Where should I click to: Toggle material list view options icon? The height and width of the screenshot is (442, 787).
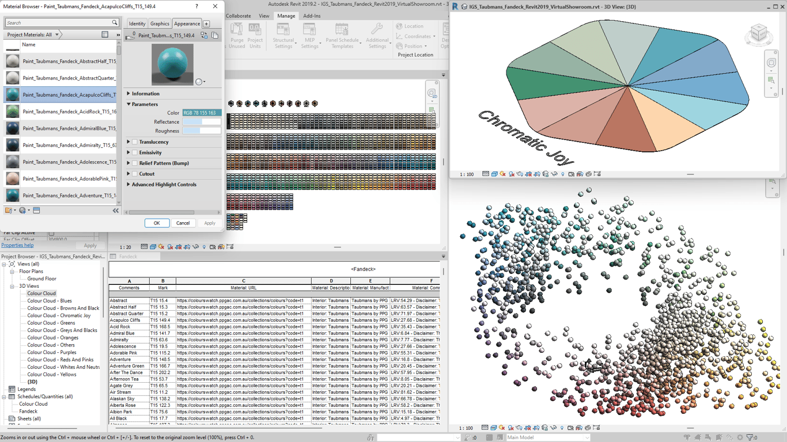105,35
